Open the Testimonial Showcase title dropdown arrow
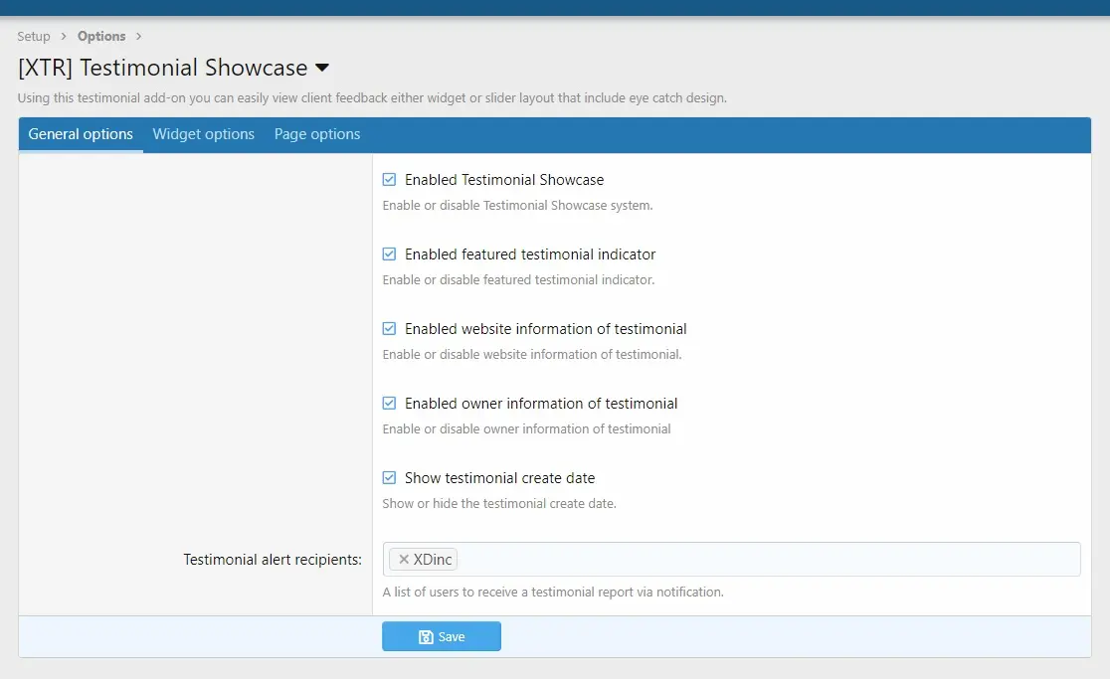Image resolution: width=1110 pixels, height=679 pixels. pyautogui.click(x=322, y=68)
